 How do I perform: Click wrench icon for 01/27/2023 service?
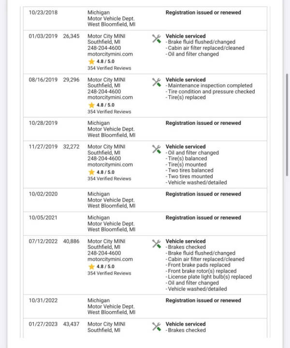pyautogui.click(x=157, y=327)
